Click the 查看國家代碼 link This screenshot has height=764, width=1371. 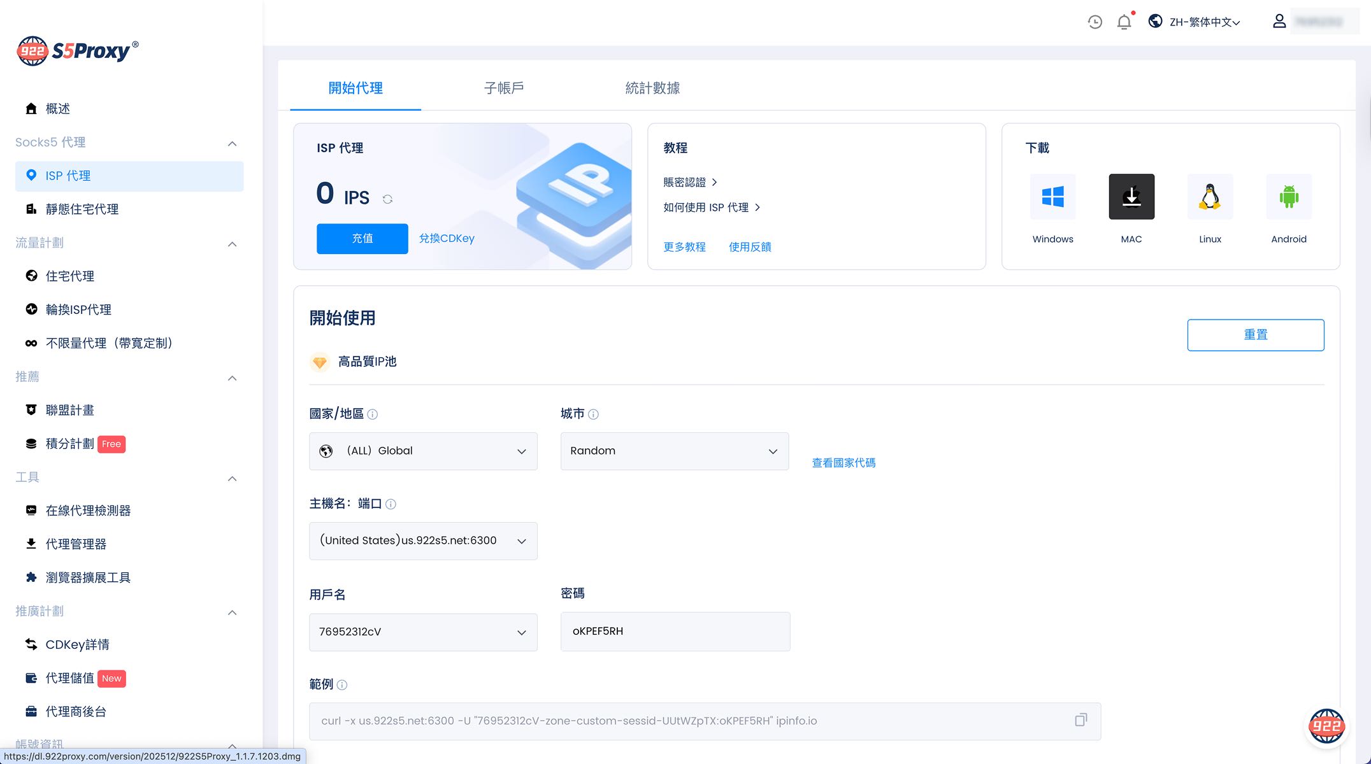(x=843, y=463)
